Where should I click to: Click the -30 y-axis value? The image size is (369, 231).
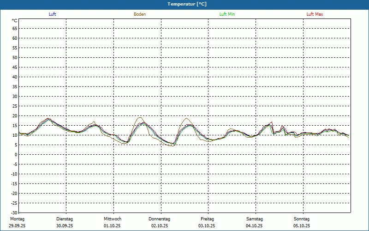click(14, 213)
